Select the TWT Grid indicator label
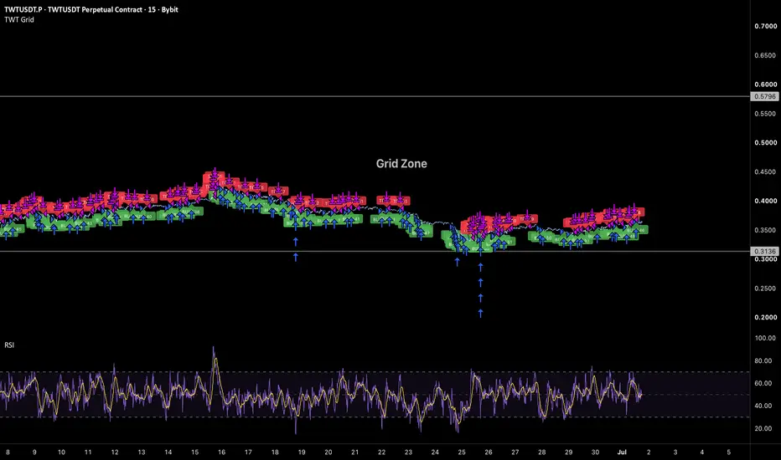Screen dimensions: 781x460 tap(19, 20)
